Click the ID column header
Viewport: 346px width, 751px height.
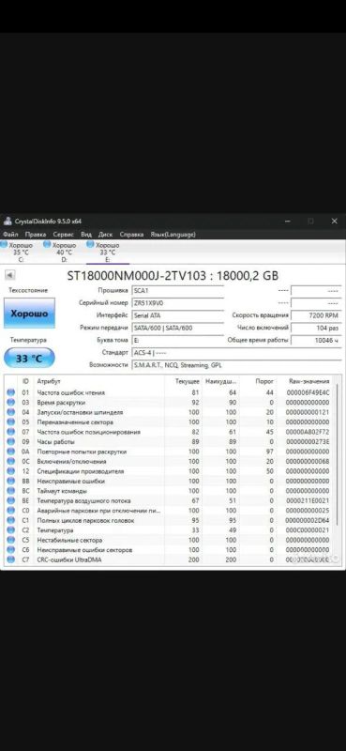click(26, 381)
